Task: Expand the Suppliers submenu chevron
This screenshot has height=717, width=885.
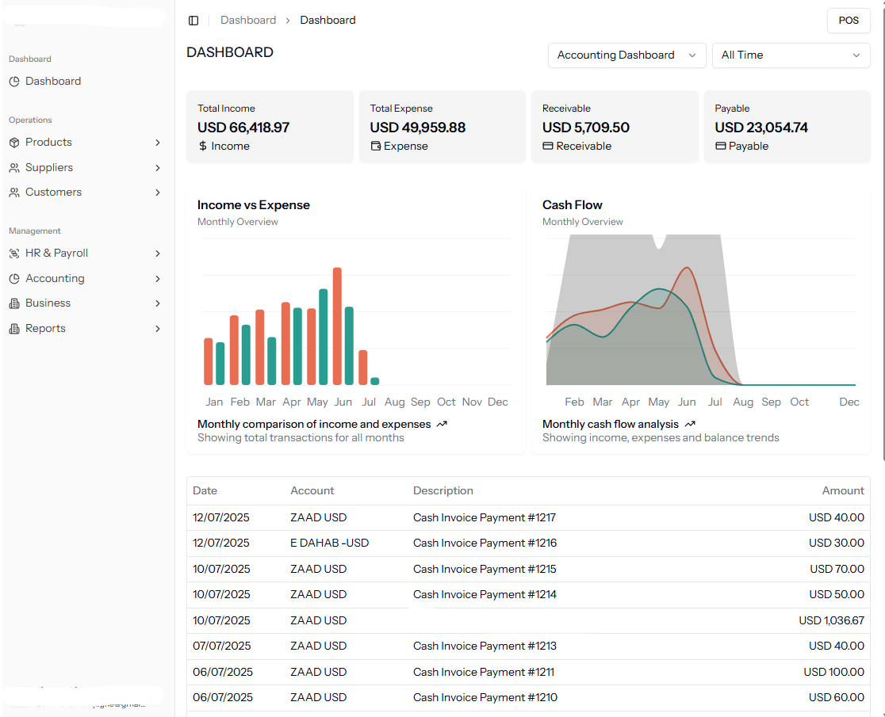Action: tap(158, 168)
